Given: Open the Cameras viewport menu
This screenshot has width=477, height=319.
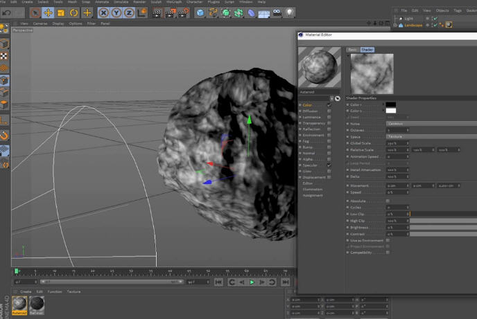Looking at the screenshot, I should (40, 24).
